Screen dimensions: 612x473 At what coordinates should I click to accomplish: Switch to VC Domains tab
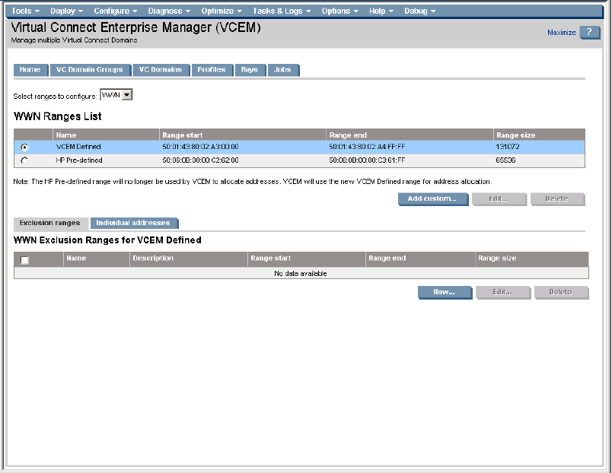(x=161, y=70)
